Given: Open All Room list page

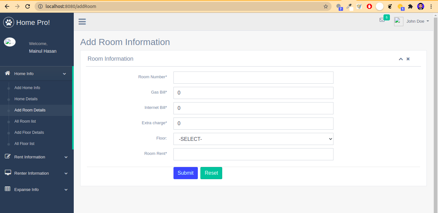Looking at the screenshot, I should pyautogui.click(x=25, y=121).
